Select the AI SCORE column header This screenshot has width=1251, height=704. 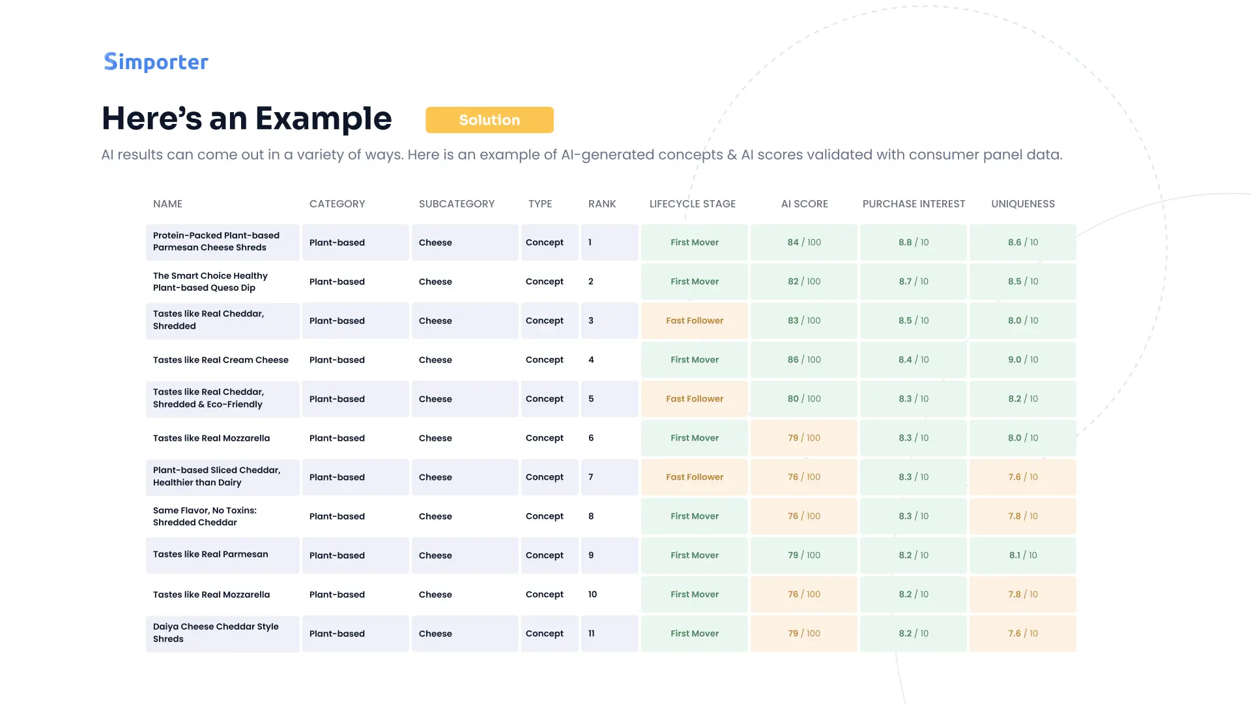[x=804, y=204]
